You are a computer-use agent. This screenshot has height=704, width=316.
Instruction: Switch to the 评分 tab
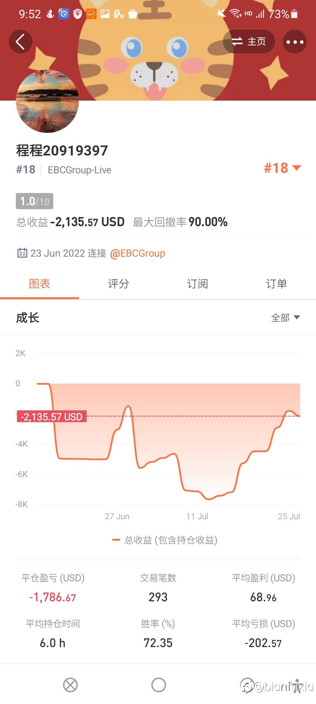click(x=118, y=284)
